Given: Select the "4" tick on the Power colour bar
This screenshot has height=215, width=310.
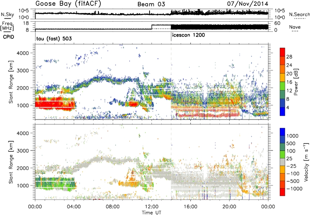Looking at the screenshot, I should [x=288, y=107].
